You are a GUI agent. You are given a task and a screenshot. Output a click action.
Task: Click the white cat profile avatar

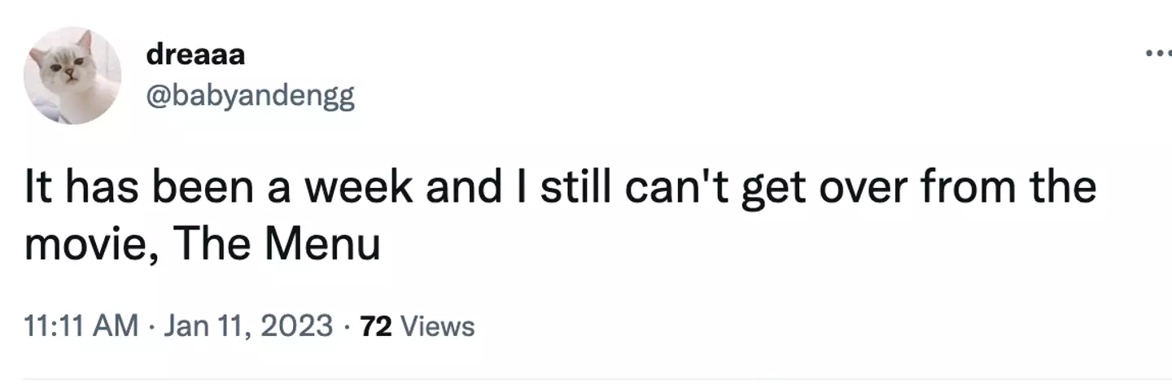pyautogui.click(x=72, y=75)
